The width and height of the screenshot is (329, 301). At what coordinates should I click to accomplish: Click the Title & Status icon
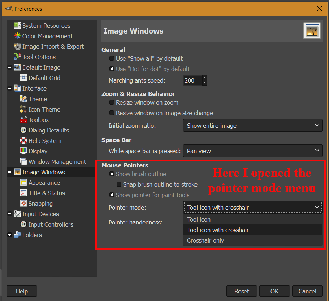pos(23,193)
